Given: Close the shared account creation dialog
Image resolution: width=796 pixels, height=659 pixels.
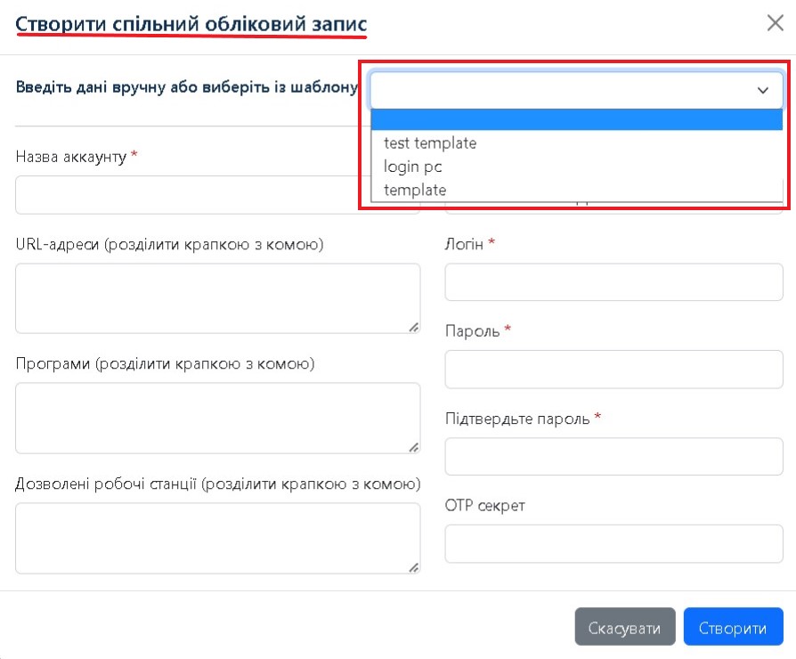Looking at the screenshot, I should click(775, 23).
